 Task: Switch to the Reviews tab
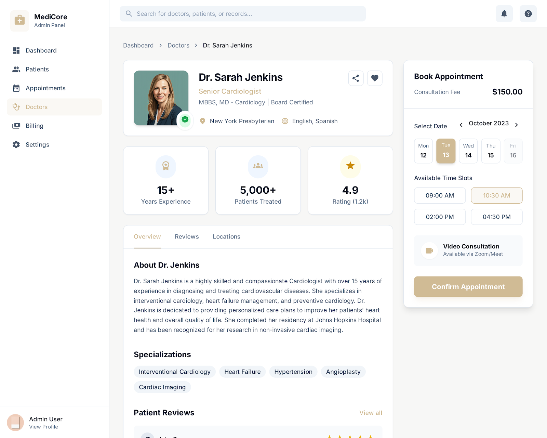click(187, 236)
